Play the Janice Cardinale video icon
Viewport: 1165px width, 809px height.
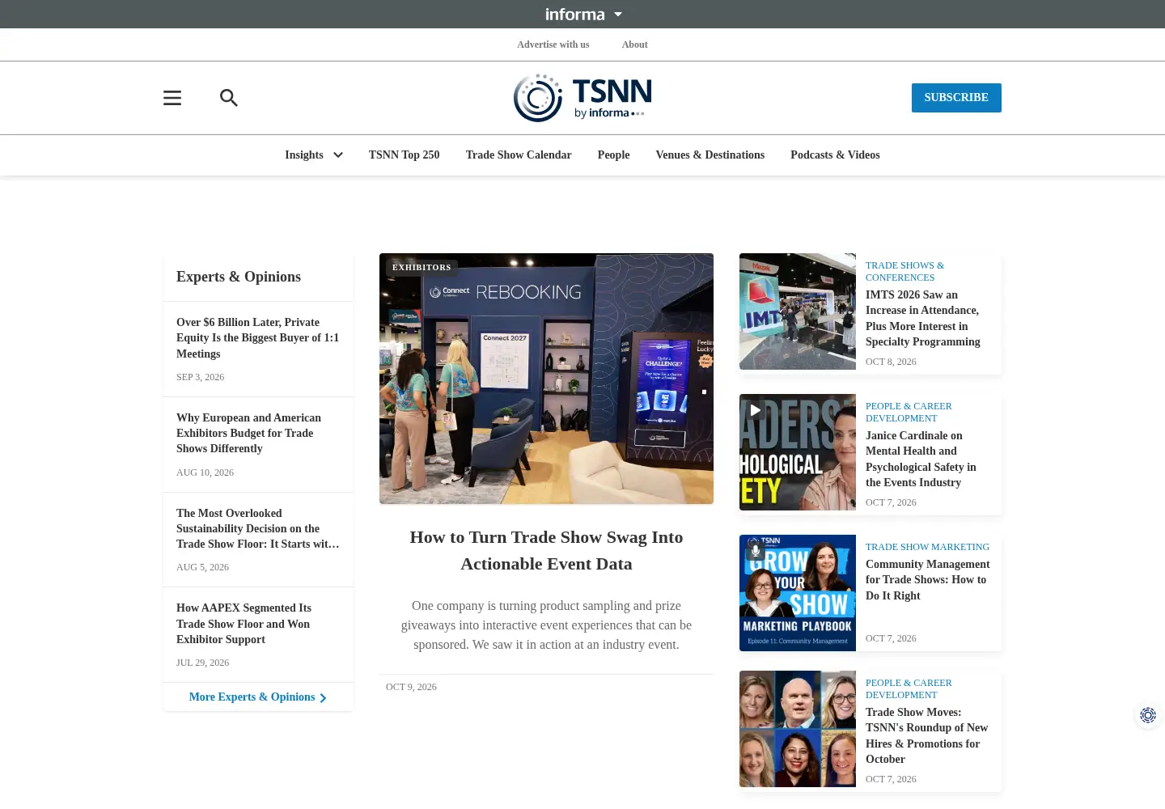click(x=755, y=410)
